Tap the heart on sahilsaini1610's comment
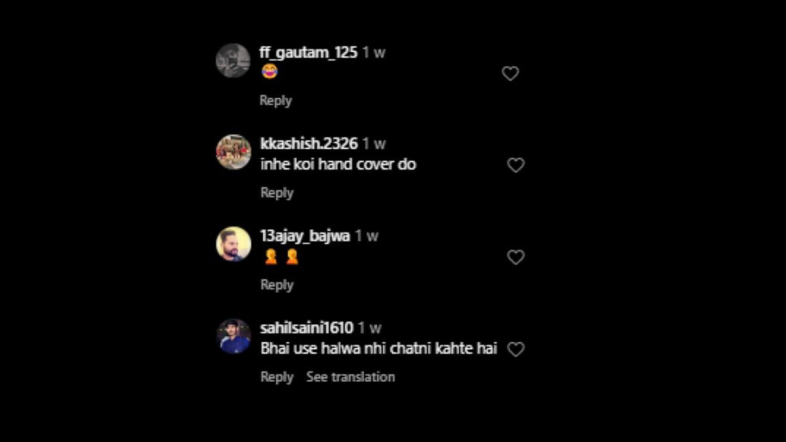The width and height of the screenshot is (786, 442). tap(516, 350)
